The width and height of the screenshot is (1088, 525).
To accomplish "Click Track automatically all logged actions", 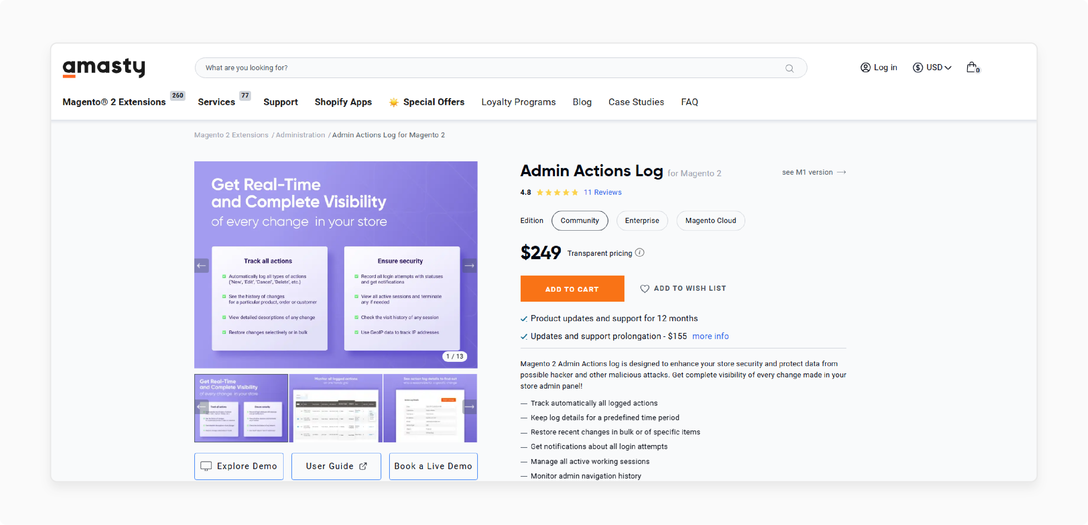I will tap(594, 403).
